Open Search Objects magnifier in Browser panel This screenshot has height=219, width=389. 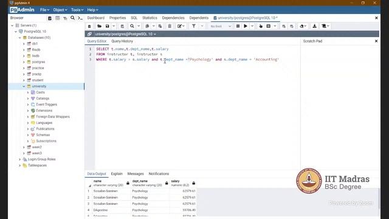72,18
